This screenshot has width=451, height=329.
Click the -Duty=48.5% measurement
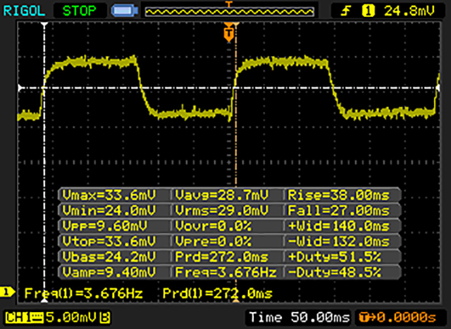(x=335, y=272)
